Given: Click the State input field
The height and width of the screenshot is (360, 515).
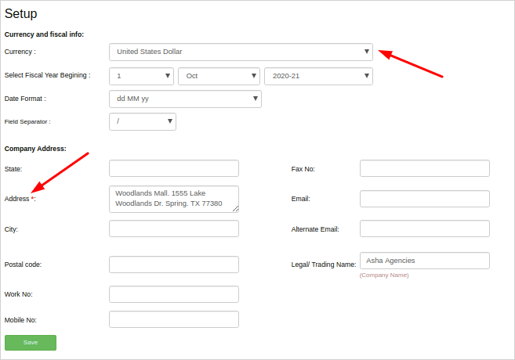Looking at the screenshot, I should [174, 168].
